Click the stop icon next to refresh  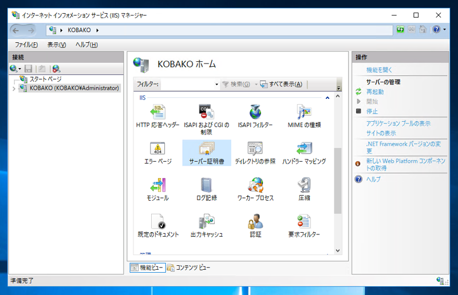(x=412, y=30)
